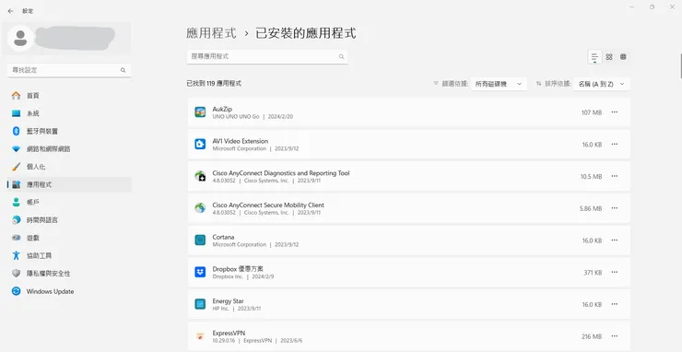Screen dimensions: 682x352
Task: Open more options for Cisco Diagnostics and Reporting Tool
Action: 614,176
